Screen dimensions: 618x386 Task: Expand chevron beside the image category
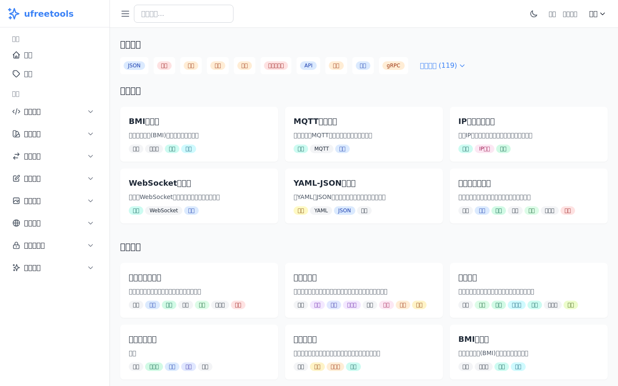click(x=91, y=201)
